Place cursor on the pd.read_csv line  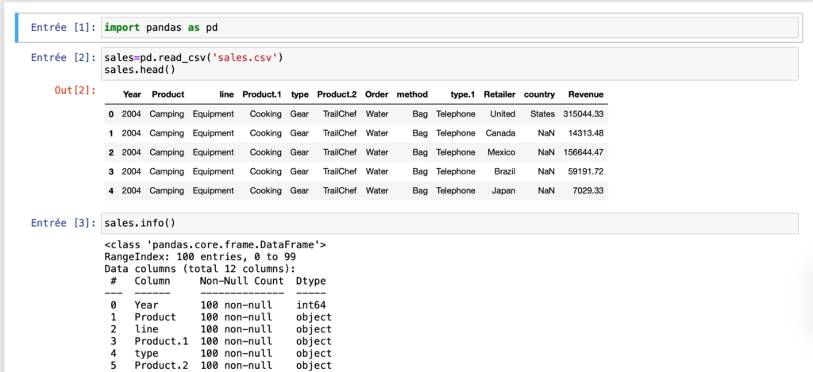pyautogui.click(x=194, y=58)
